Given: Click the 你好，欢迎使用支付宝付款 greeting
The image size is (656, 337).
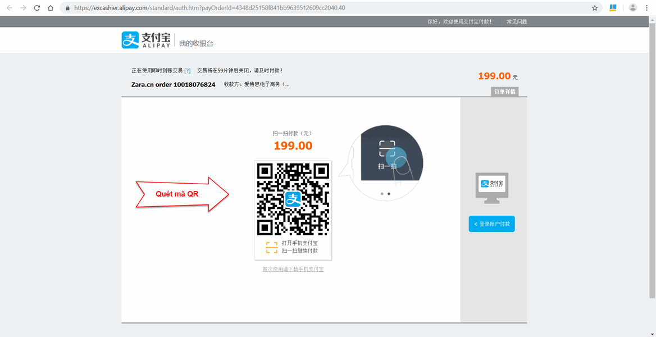Looking at the screenshot, I should tap(460, 21).
